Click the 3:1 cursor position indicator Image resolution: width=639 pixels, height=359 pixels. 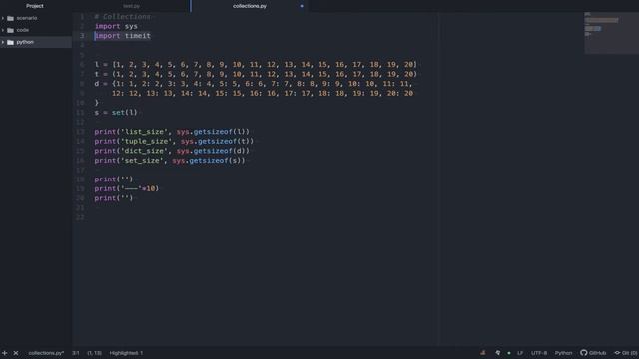coord(76,353)
